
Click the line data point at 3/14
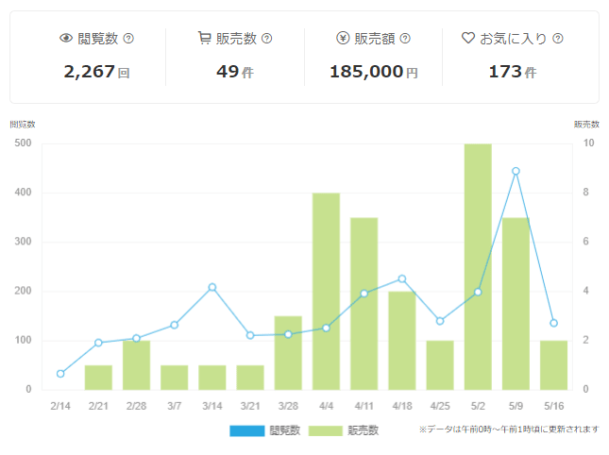212,287
